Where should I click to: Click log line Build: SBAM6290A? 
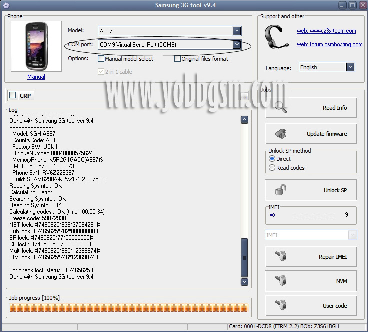(x=60, y=179)
